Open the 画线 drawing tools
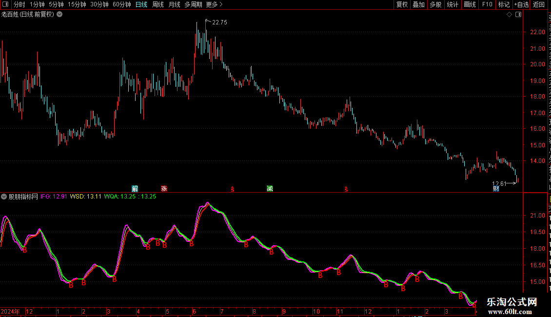Image resolution: width=551 pixels, height=317 pixels. pyautogui.click(x=470, y=4)
